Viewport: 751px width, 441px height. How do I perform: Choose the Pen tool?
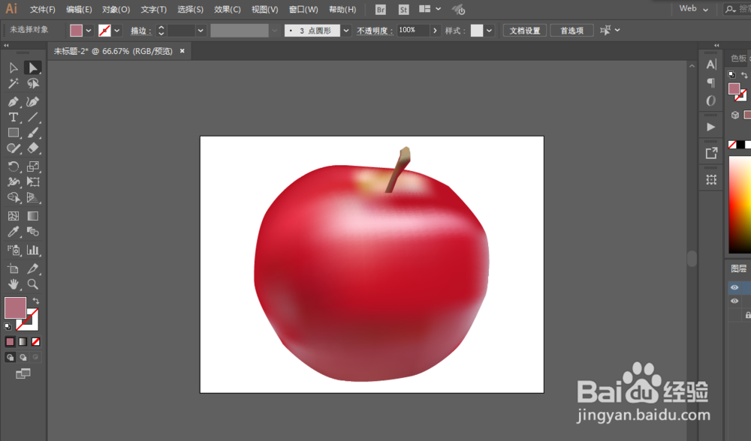pyautogui.click(x=13, y=100)
